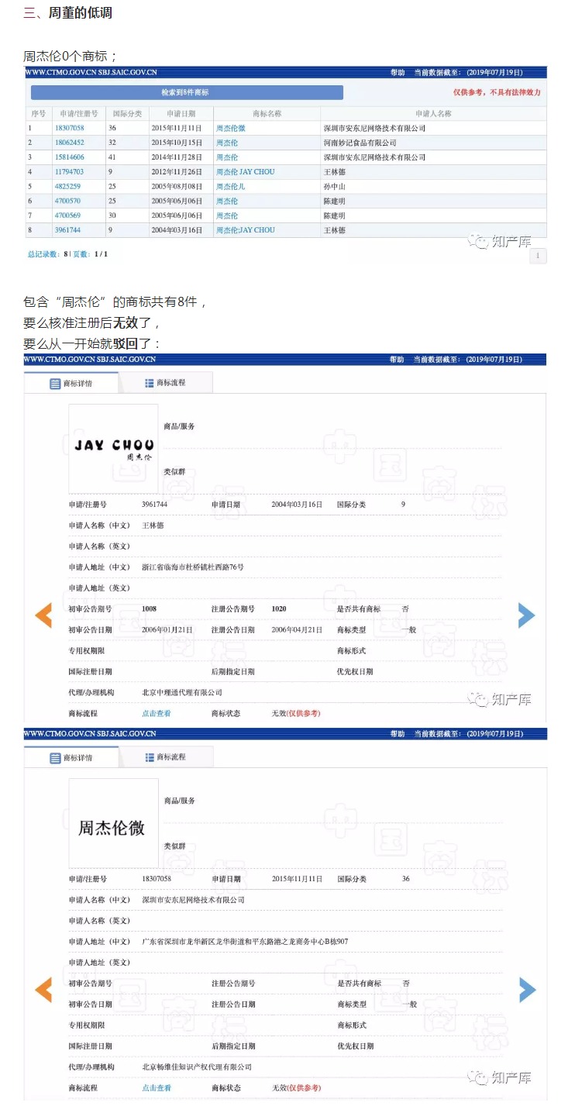Viewport: 575px width, 1106px height.
Task: Open application number 4700569
Action: (x=67, y=215)
